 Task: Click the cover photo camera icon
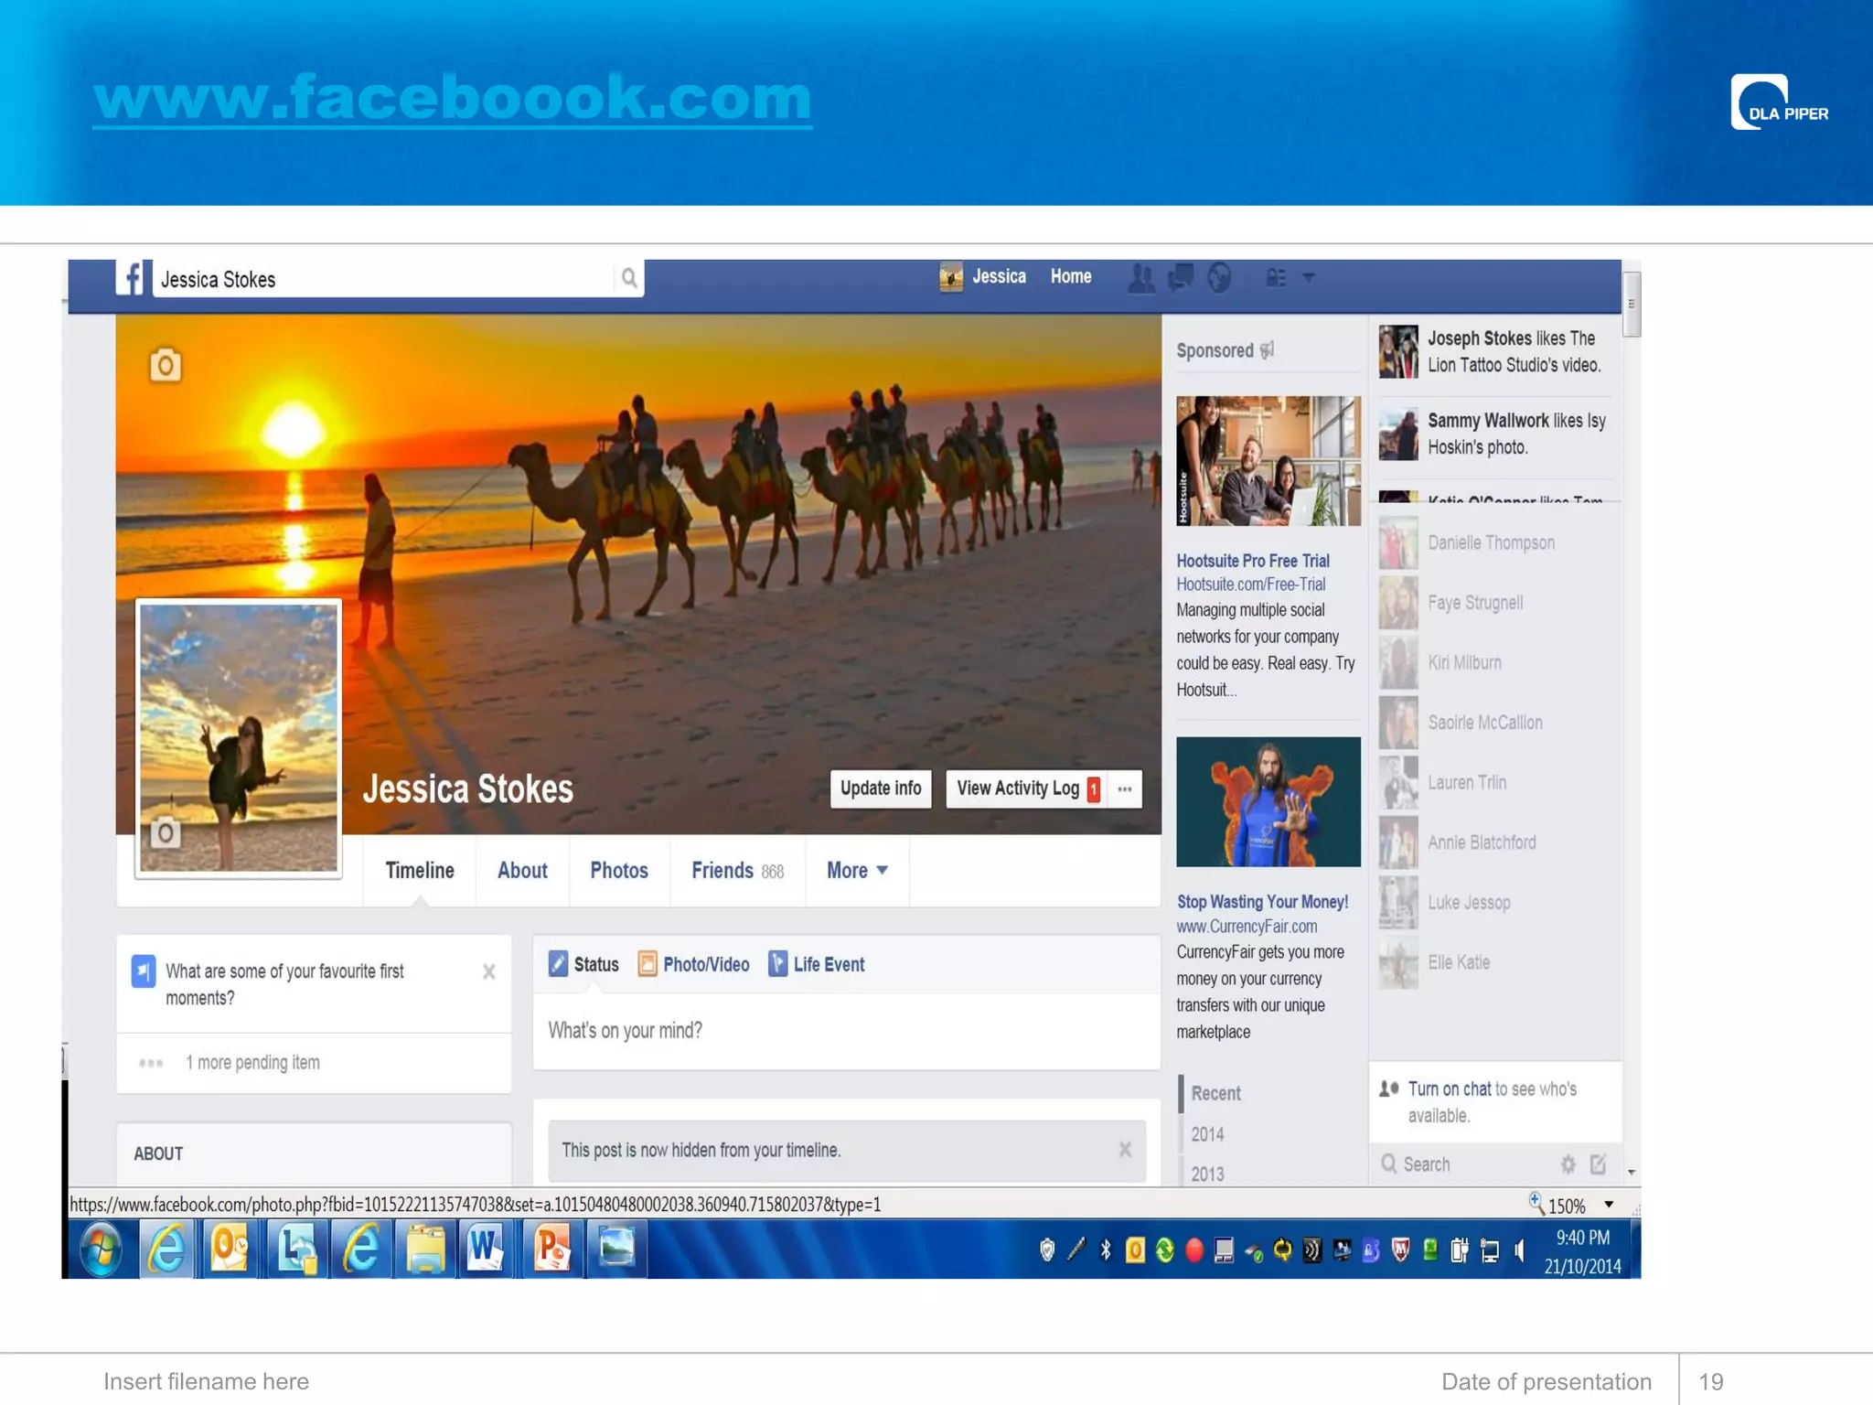(x=166, y=365)
